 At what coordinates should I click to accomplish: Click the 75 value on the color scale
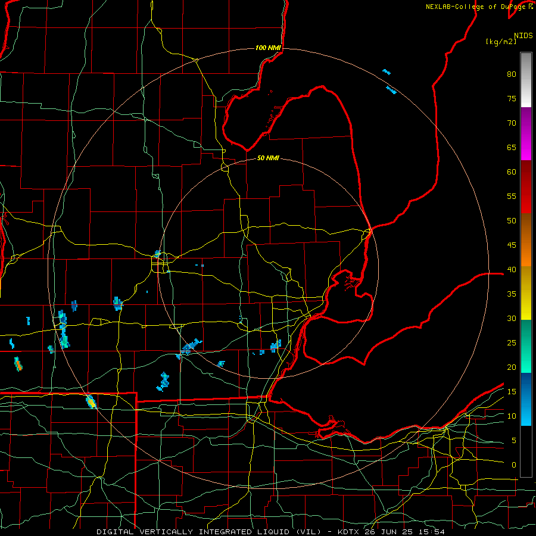point(512,98)
